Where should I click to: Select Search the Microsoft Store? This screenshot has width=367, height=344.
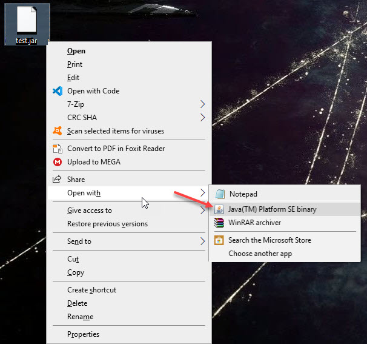pos(285,240)
